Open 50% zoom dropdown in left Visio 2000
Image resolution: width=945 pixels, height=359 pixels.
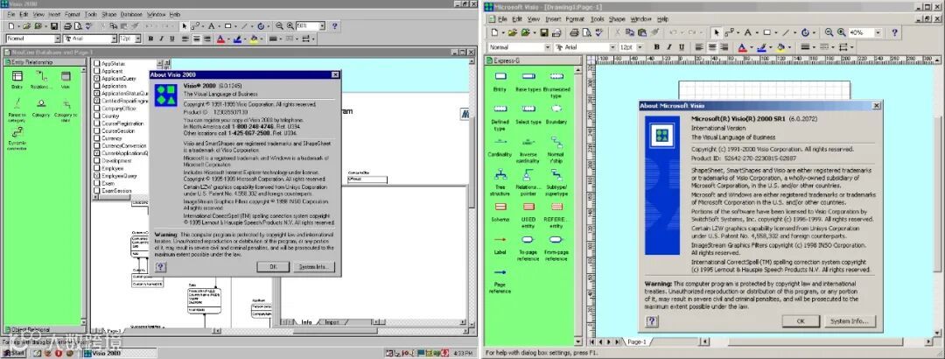tap(322, 26)
